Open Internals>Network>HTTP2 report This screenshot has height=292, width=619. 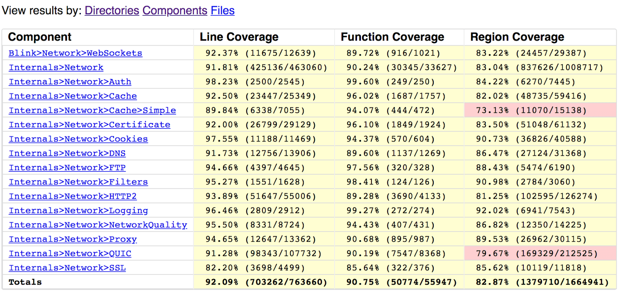73,196
